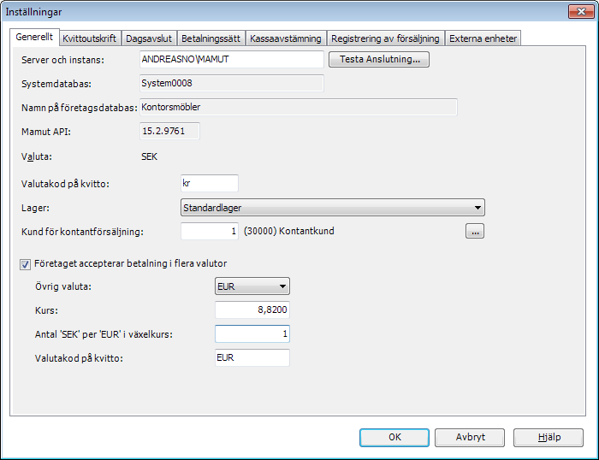
Task: Switch to the Kvittoutskrift tab
Action: pos(89,38)
